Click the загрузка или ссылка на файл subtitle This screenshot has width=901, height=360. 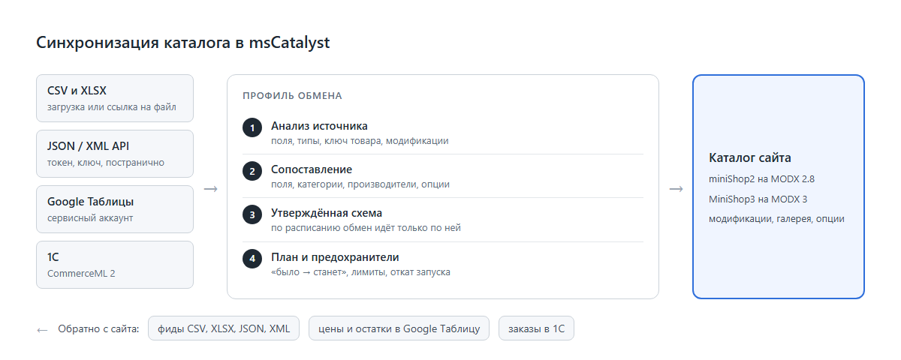click(112, 106)
